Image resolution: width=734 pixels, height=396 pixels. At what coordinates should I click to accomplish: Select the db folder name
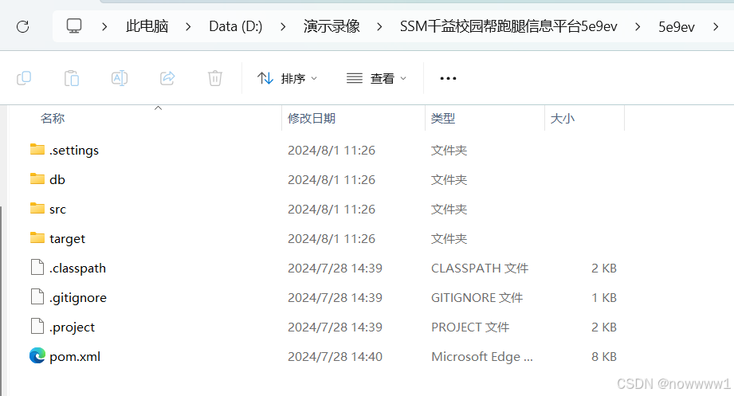click(57, 180)
